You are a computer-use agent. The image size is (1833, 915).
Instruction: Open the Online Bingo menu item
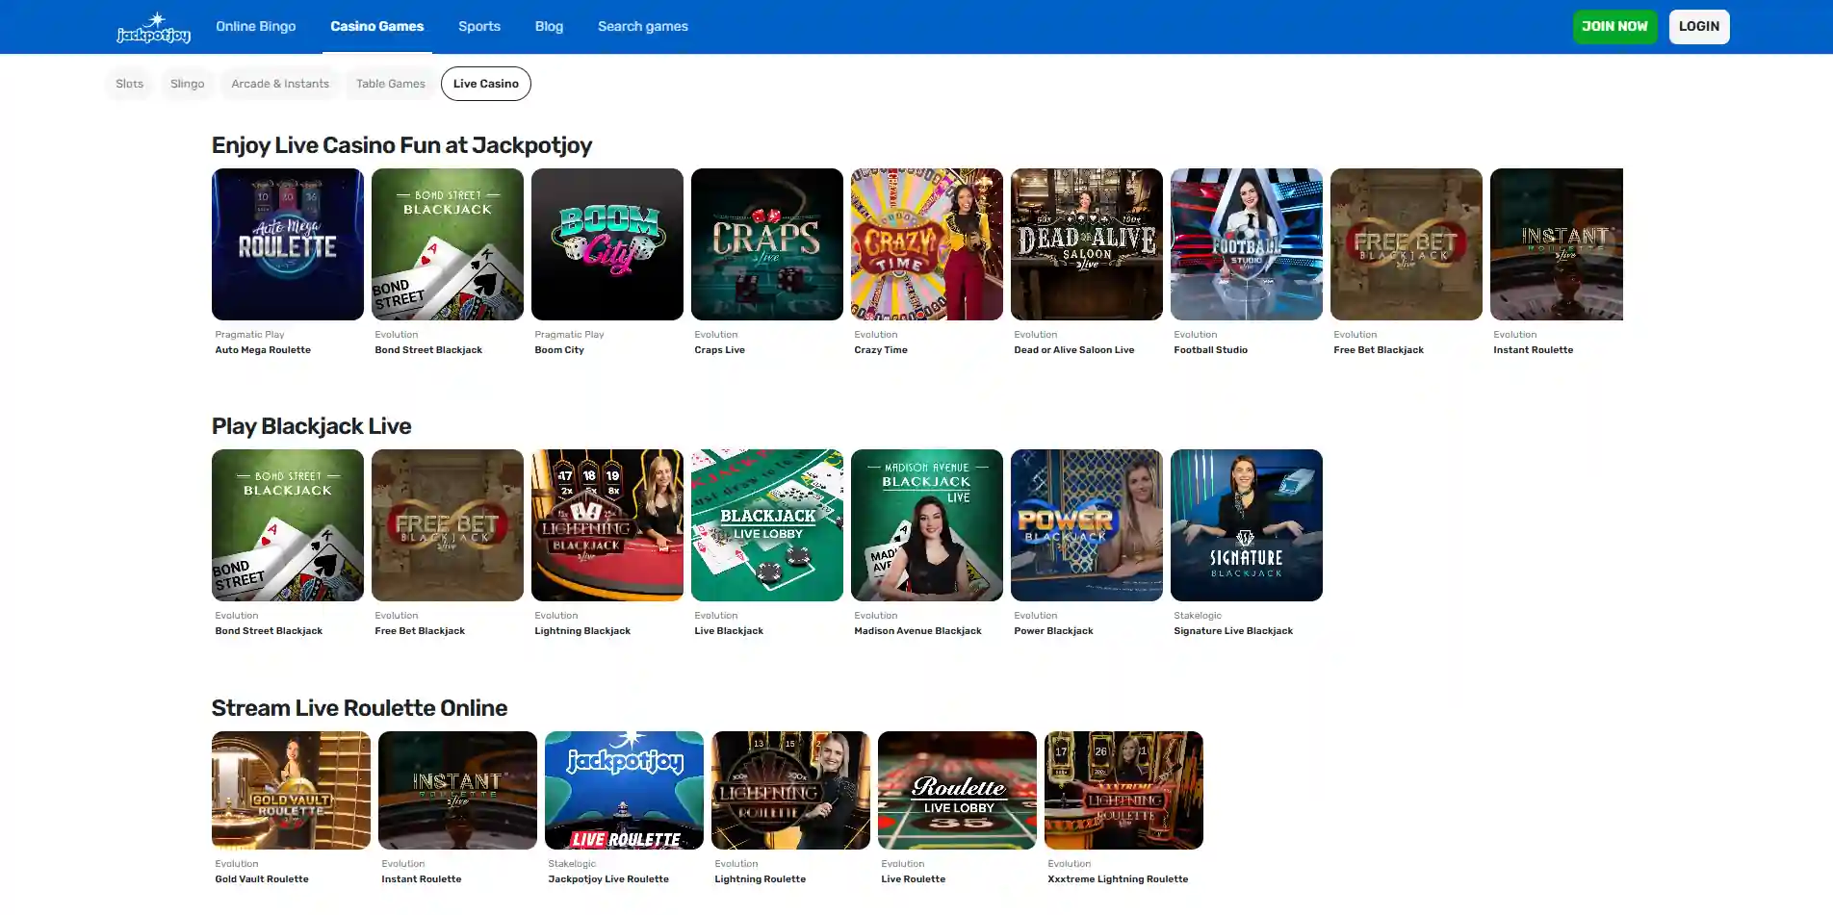point(256,26)
